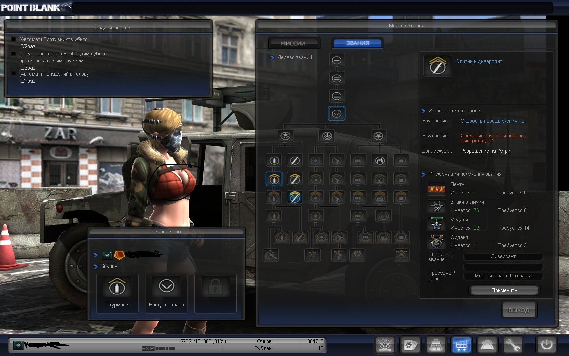Click the Требуется 14 medals requirement
The width and height of the screenshot is (569, 356).
click(513, 228)
